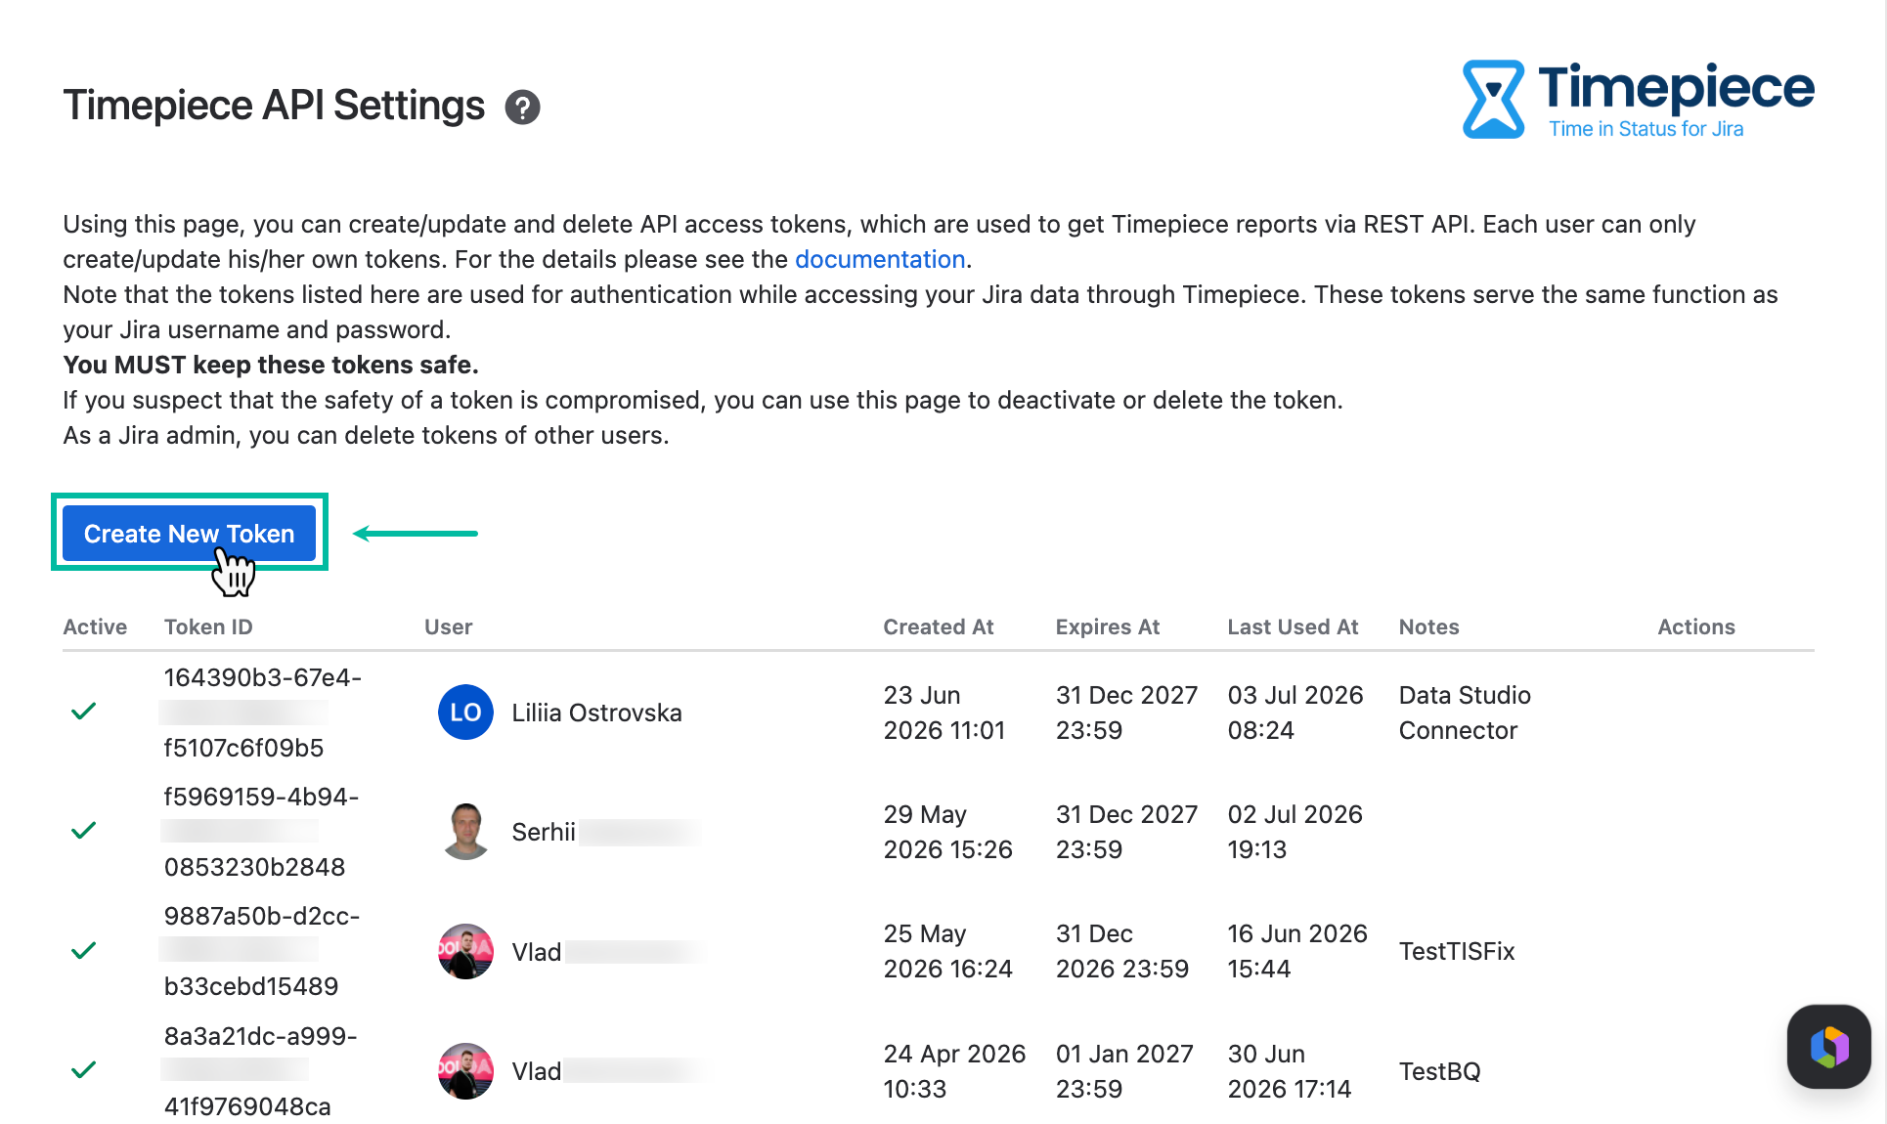
Task: Click created date 29 May 2026 15:26
Action: pos(948,832)
